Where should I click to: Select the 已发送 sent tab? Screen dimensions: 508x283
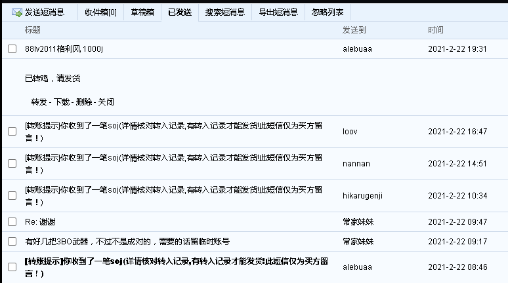[x=180, y=12]
